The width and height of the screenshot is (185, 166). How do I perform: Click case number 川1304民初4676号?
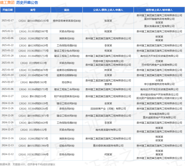click(34, 70)
